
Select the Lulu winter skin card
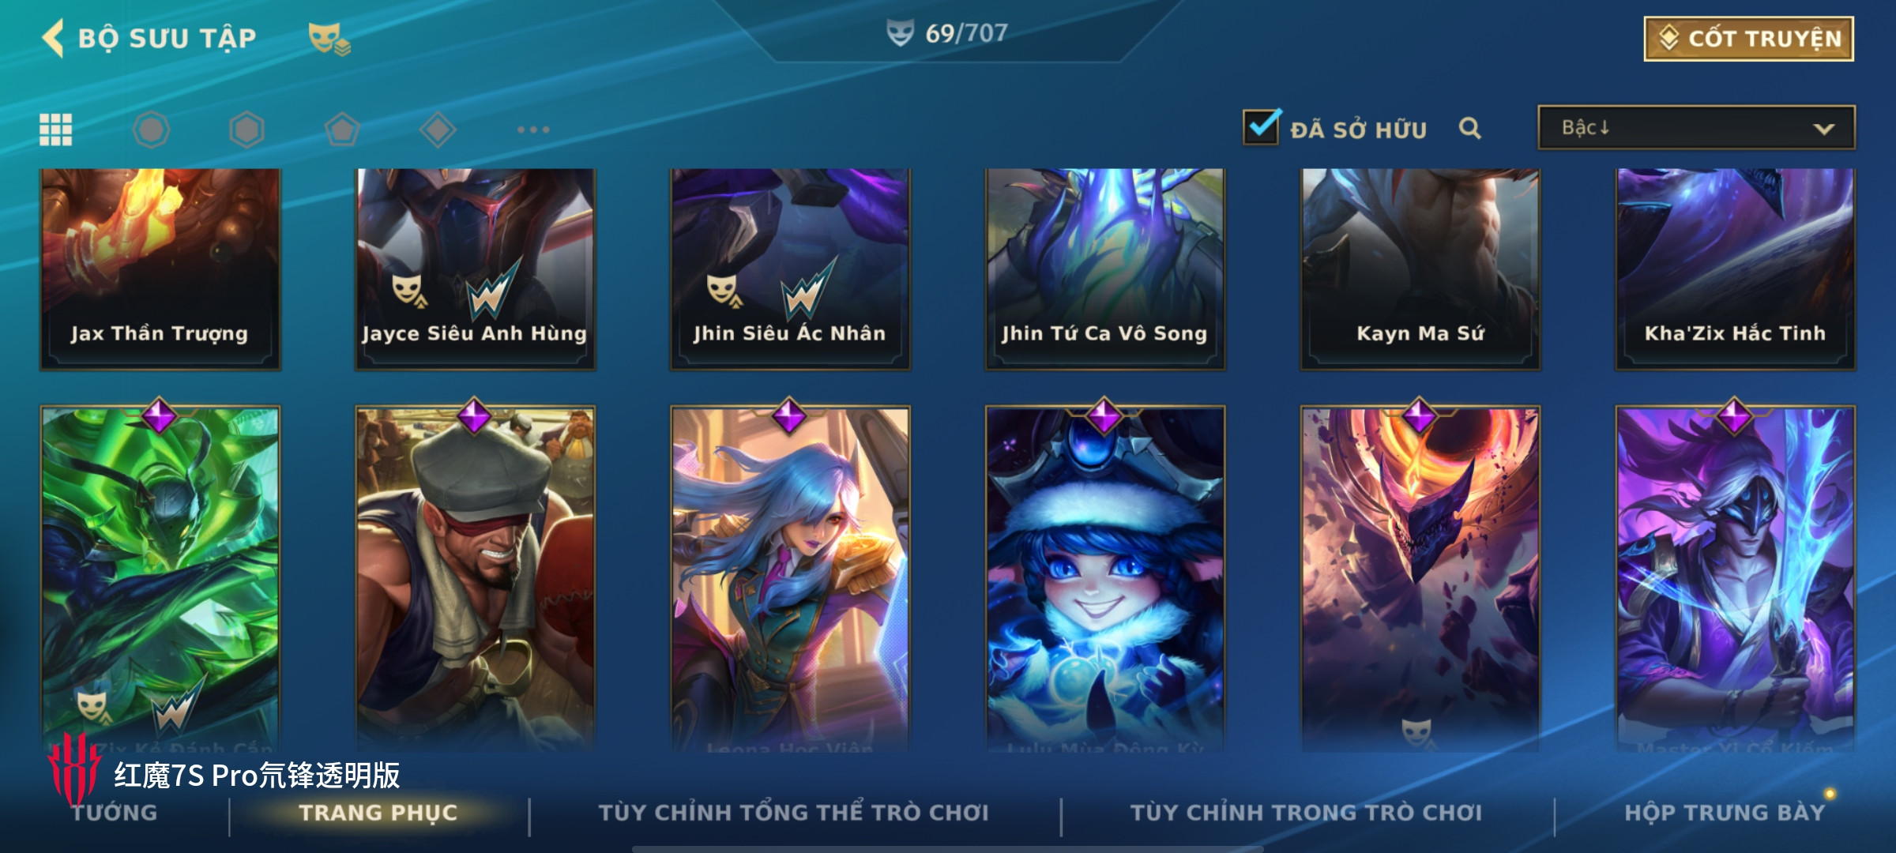pos(1104,578)
